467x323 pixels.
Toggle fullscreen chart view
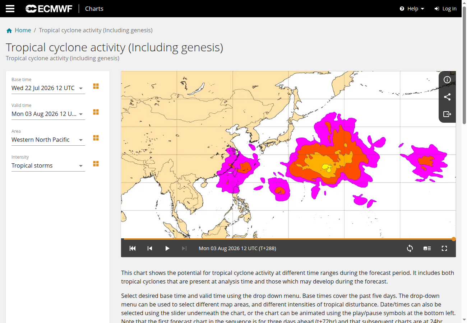point(444,248)
